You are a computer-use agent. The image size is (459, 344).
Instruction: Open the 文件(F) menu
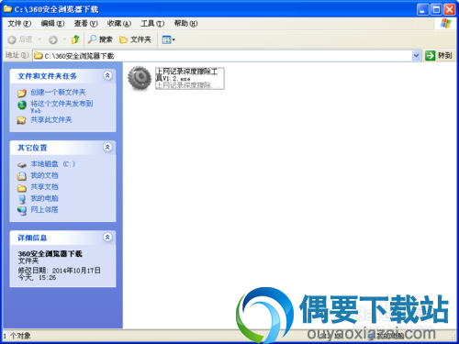[x=19, y=24]
